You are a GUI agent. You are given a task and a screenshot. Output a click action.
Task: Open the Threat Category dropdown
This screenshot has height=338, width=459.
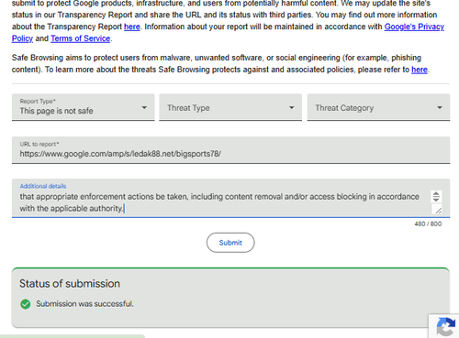click(378, 107)
